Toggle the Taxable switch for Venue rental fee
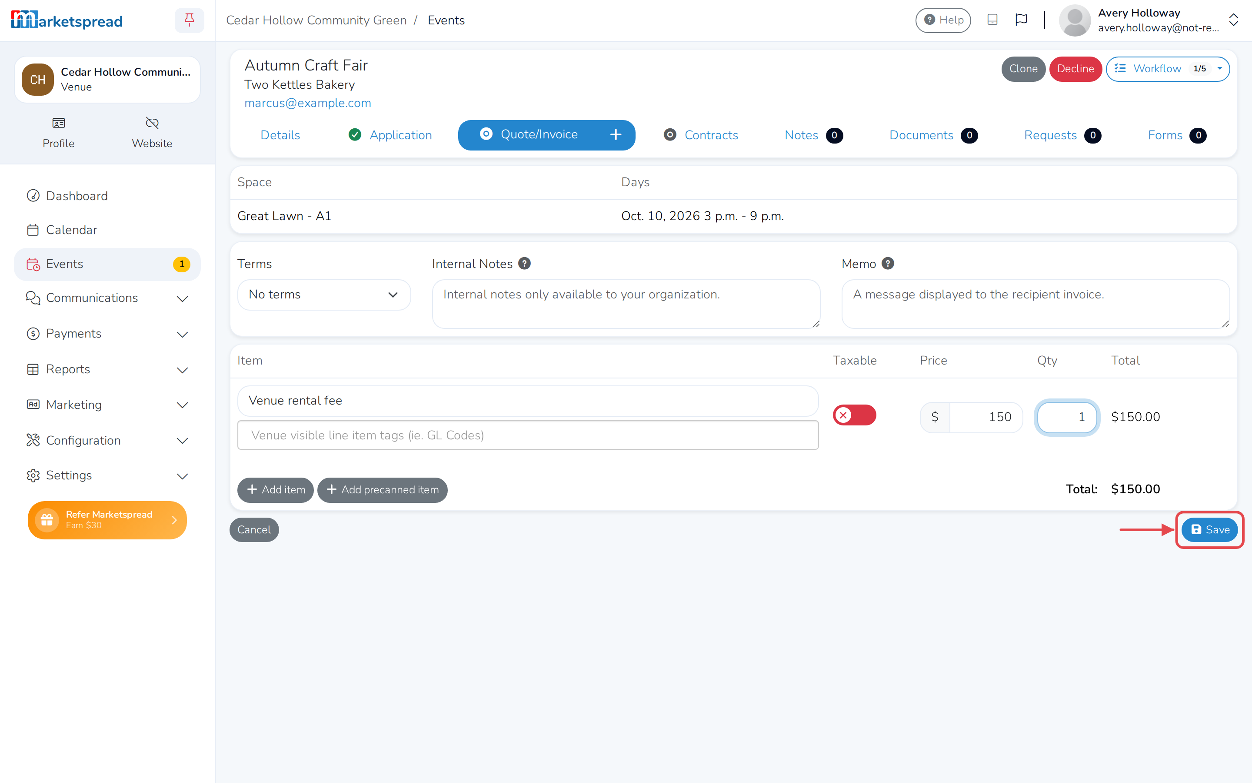The height and width of the screenshot is (783, 1252). pyautogui.click(x=854, y=415)
